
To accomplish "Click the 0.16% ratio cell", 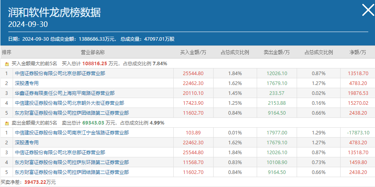I will pyautogui.click(x=318, y=103).
